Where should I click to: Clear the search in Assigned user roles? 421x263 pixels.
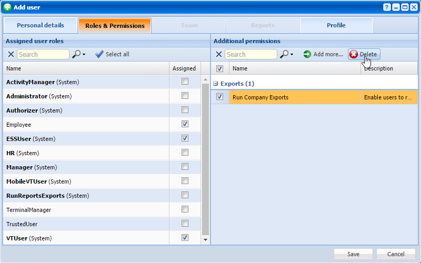pos(11,54)
